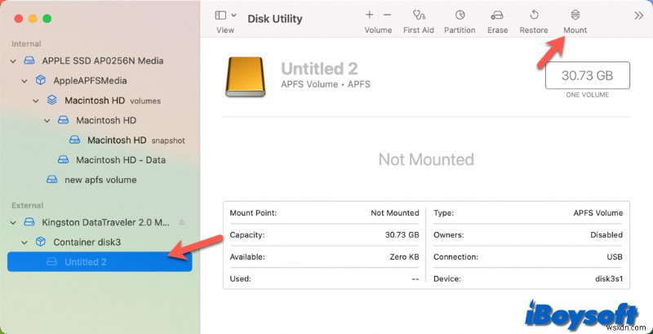Select Macintosh HD - Data volume
Viewport: 653px width, 334px height.
click(121, 160)
